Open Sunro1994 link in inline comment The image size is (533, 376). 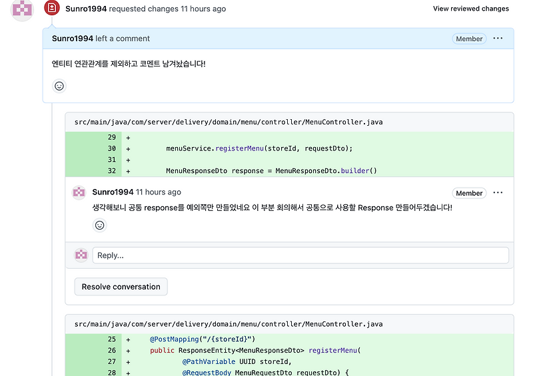point(113,192)
